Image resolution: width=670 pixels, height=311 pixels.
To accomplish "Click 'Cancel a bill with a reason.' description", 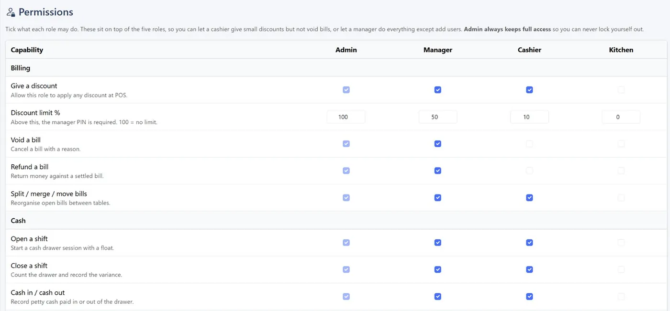I will tap(45, 149).
